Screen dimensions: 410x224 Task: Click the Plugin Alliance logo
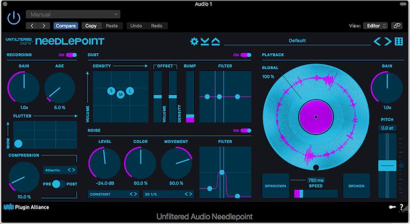[x=27, y=207]
